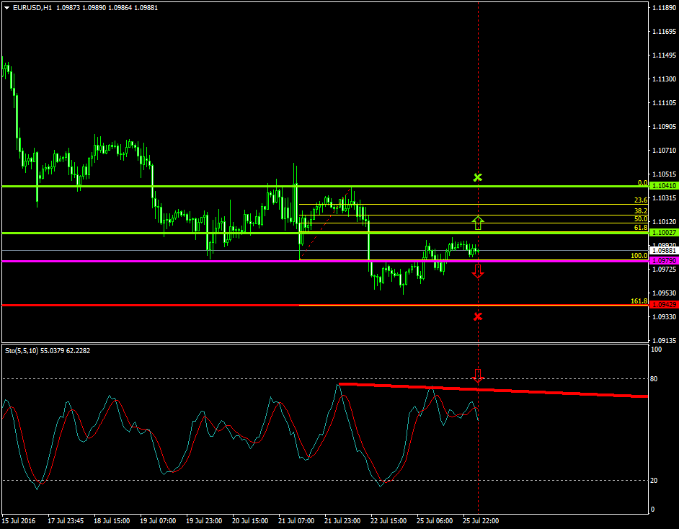Click the red 1.09429 price label
Image resolution: width=679 pixels, height=529 pixels.
tap(663, 305)
